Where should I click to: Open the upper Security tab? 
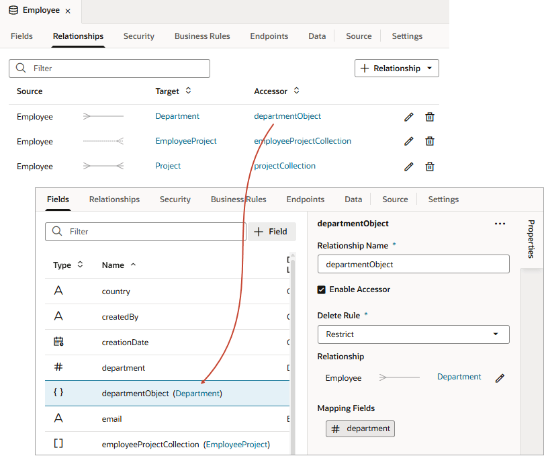point(139,36)
